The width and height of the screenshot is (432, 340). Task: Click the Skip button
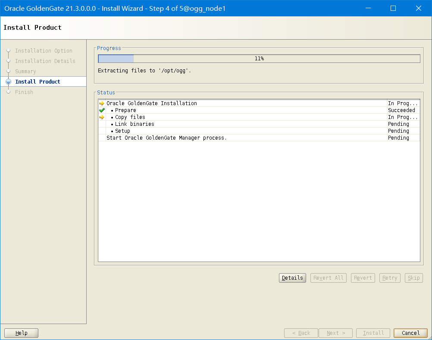pyautogui.click(x=413, y=278)
